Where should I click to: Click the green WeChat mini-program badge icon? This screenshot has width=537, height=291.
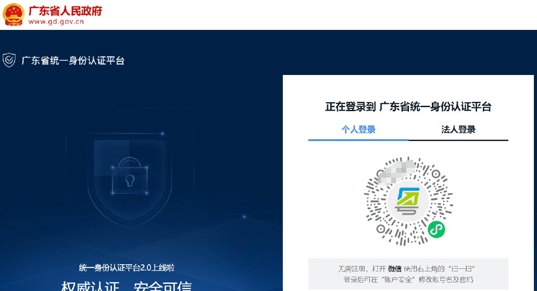pyautogui.click(x=436, y=230)
